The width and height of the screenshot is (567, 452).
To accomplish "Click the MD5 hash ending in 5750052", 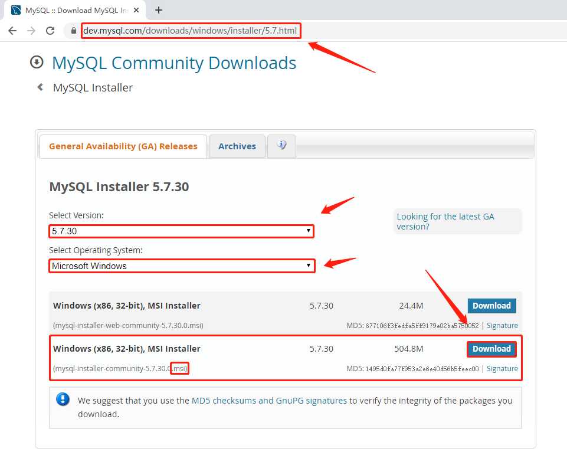I will (422, 326).
